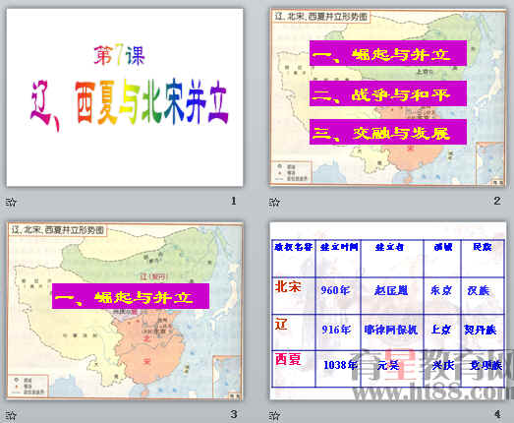Click the map title label on slide 2
Viewport: 514px width, 423px height.
click(321, 17)
